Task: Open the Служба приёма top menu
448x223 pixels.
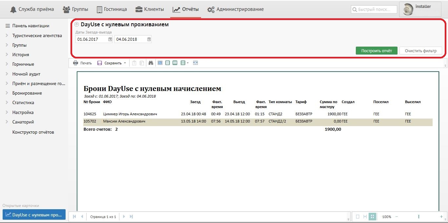Action: [32, 9]
